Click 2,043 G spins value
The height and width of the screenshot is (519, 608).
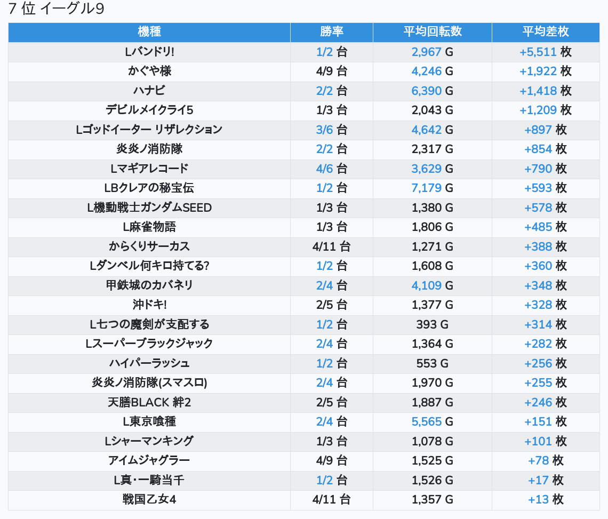pos(433,110)
